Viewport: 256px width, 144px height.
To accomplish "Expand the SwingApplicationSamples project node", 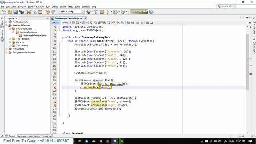I will (6, 52).
